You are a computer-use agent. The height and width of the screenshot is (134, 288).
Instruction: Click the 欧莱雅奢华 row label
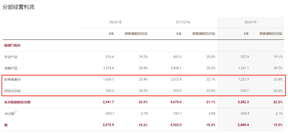12,79
